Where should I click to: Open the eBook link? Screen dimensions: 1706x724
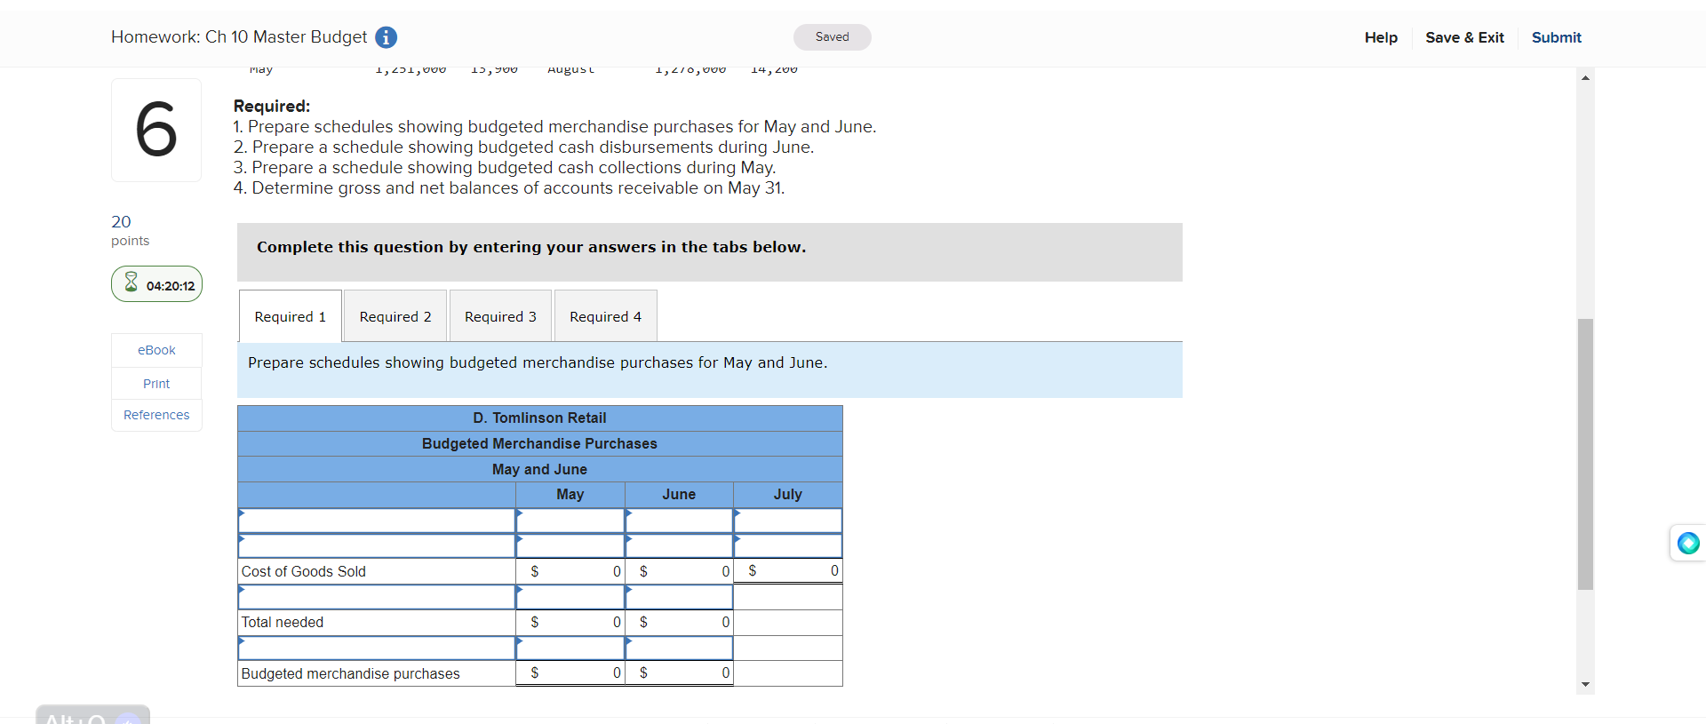[x=156, y=350]
